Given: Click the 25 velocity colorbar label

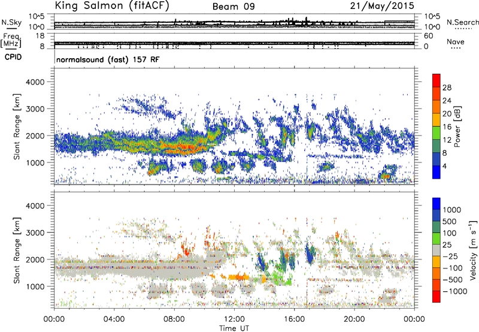Looking at the screenshot, I should [447, 245].
